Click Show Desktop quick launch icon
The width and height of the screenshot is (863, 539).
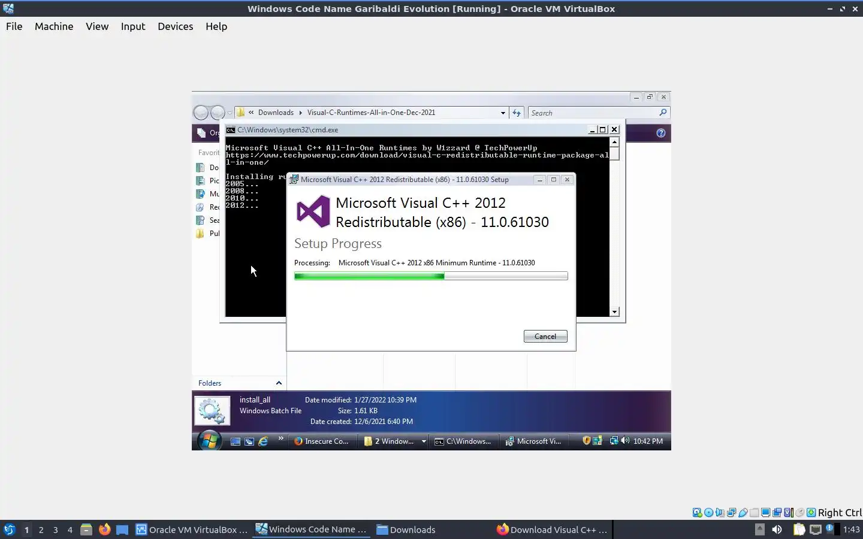[x=236, y=441]
